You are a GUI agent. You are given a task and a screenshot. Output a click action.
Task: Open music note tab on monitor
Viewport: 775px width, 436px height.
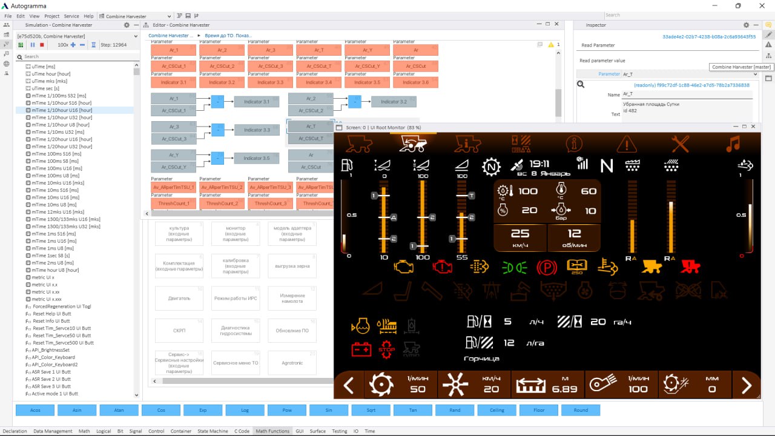pos(733,144)
